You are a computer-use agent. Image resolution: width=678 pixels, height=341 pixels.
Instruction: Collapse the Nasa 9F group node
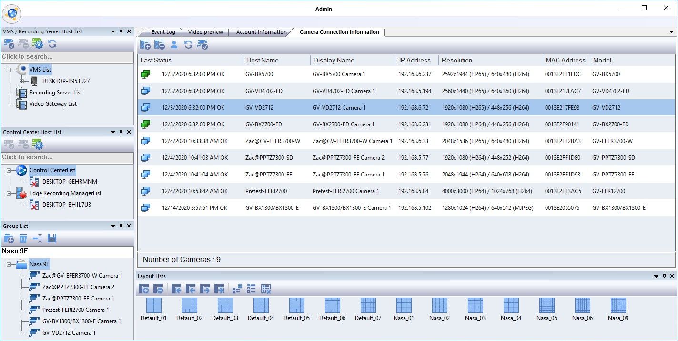10,264
